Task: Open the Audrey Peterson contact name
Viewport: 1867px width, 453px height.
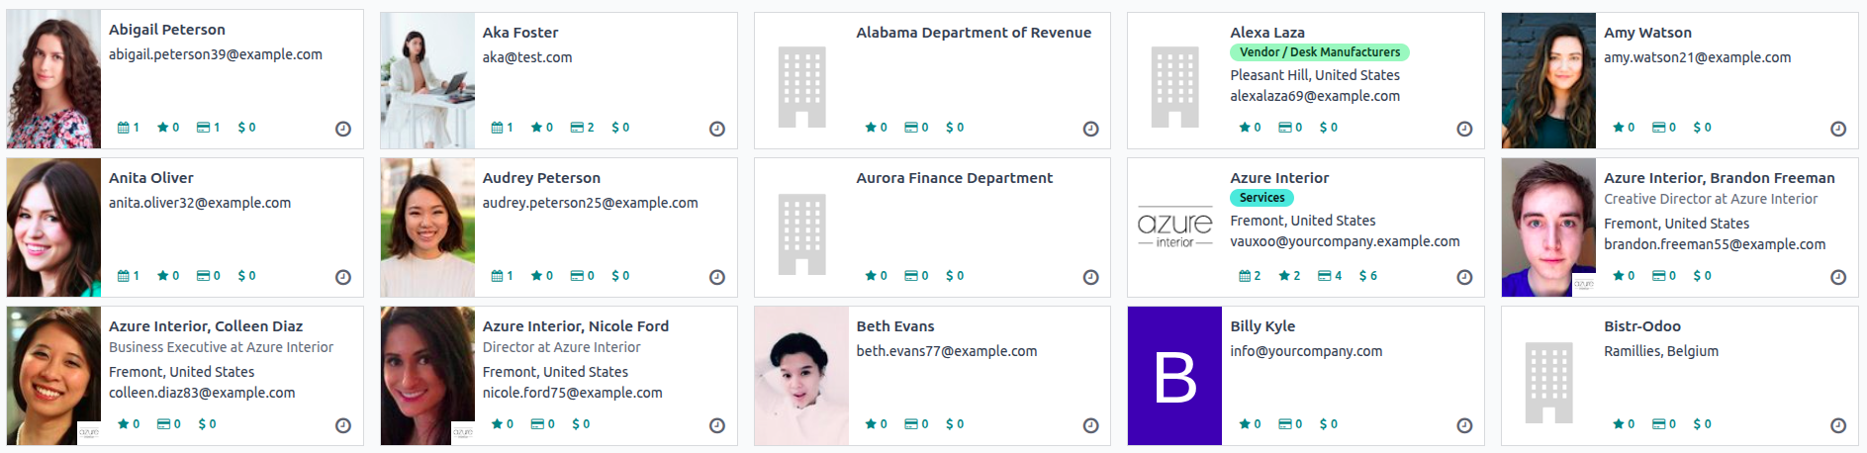Action: pos(541,178)
